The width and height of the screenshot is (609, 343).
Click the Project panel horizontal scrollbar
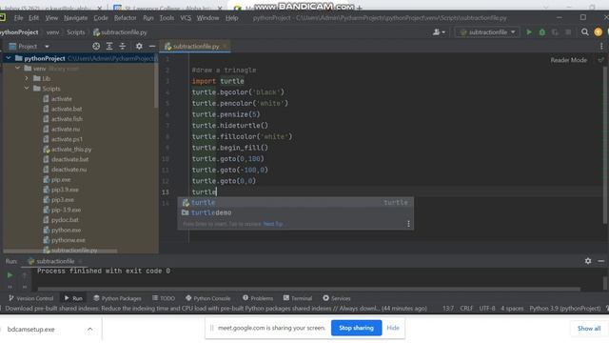(x=60, y=252)
